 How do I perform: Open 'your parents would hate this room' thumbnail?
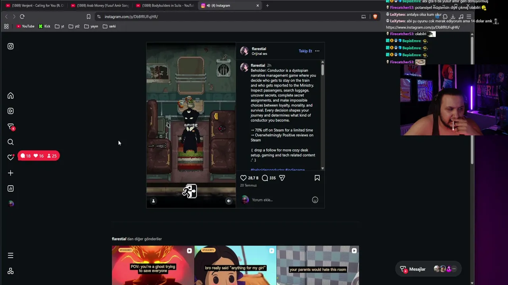[x=318, y=265]
